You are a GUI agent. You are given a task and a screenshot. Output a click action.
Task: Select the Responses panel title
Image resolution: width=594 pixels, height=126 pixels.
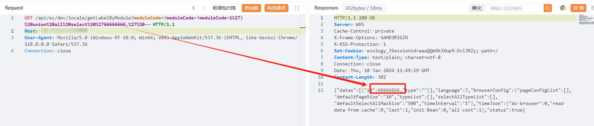pos(326,8)
